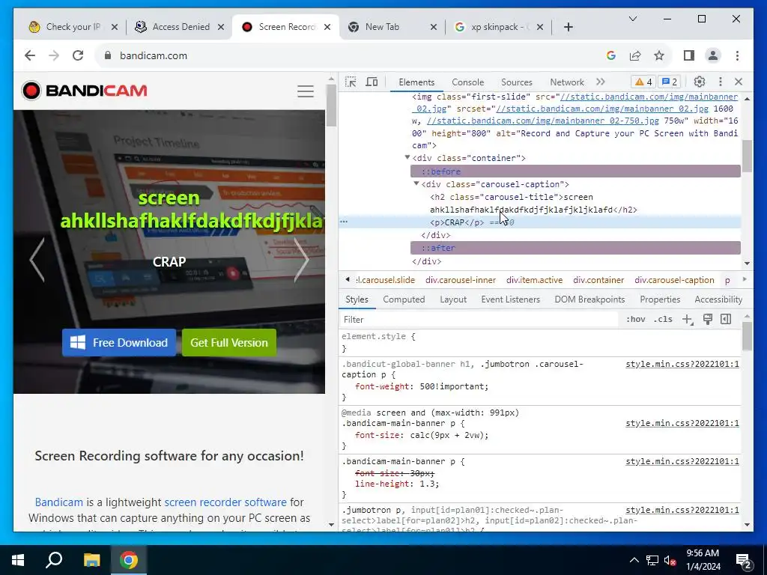This screenshot has height=575, width=767.
Task: Go to previous carousel slide arrow
Action: [37, 260]
